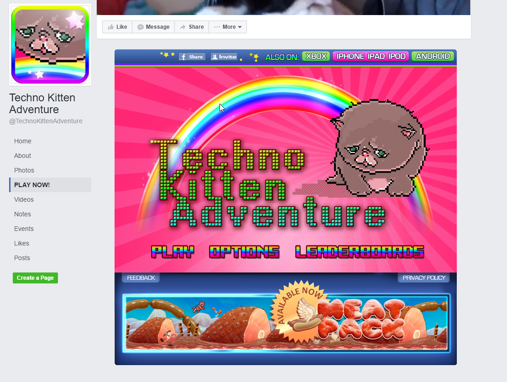Image resolution: width=507 pixels, height=382 pixels.
Task: Open the PRIVACY POLICY link
Action: (424, 277)
